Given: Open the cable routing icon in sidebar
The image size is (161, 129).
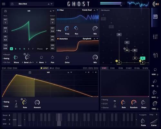Looking at the screenshot, I should click(x=155, y=55).
